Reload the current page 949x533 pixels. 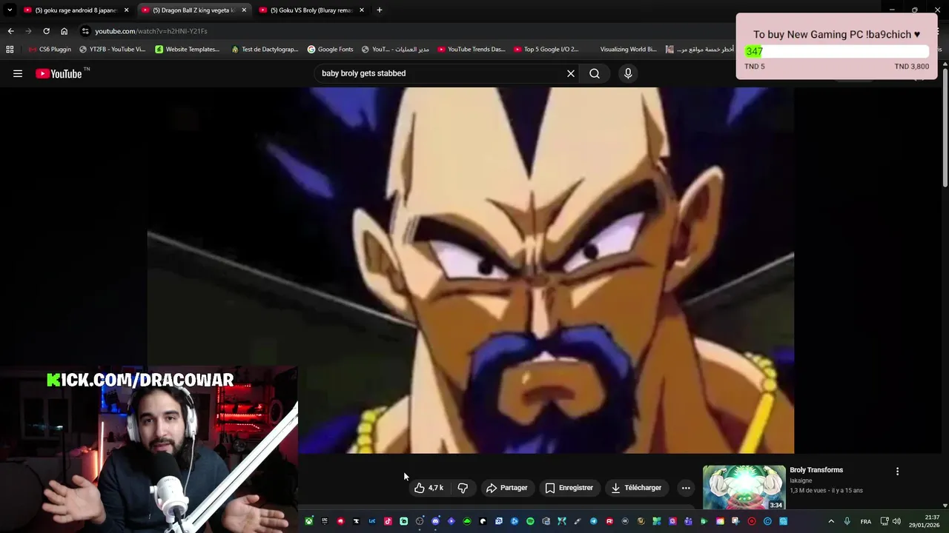click(x=46, y=31)
